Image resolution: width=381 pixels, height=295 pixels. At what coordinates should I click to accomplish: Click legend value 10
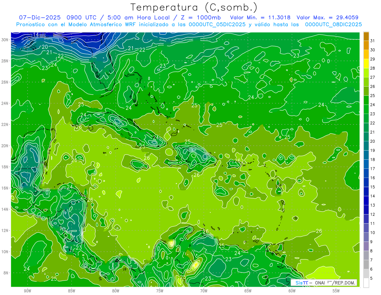pyautogui.click(x=372, y=233)
